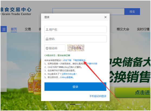Screen dimensions: 151x111
Task: Close the 登录 dialog with the X icon
Action: (x=106, y=17)
